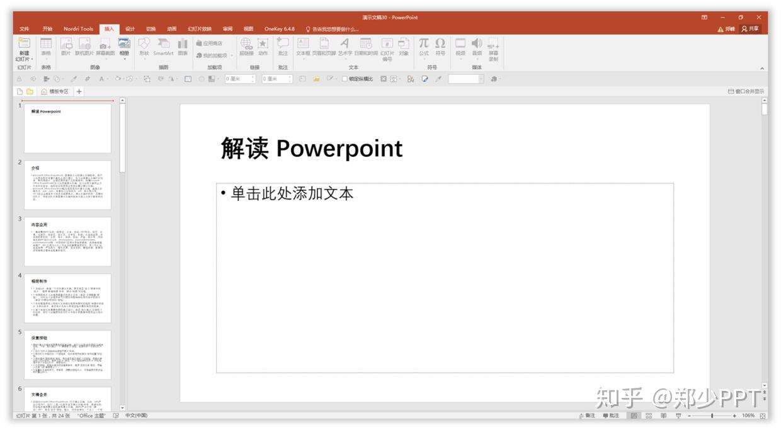Open the 文件 (File) menu
The image size is (781, 430).
tap(24, 29)
